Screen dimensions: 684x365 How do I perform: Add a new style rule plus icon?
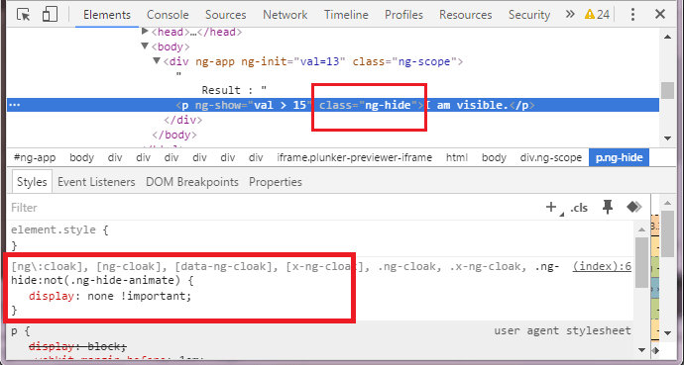point(551,207)
